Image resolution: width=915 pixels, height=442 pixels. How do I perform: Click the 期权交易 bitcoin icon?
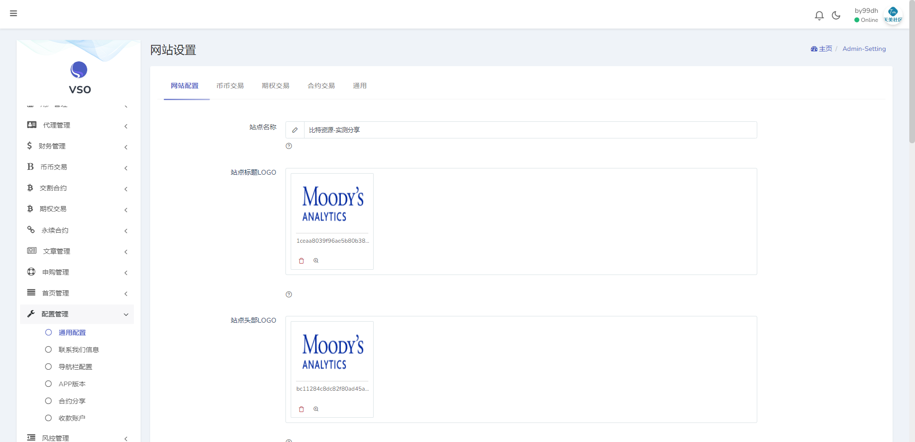(x=30, y=209)
